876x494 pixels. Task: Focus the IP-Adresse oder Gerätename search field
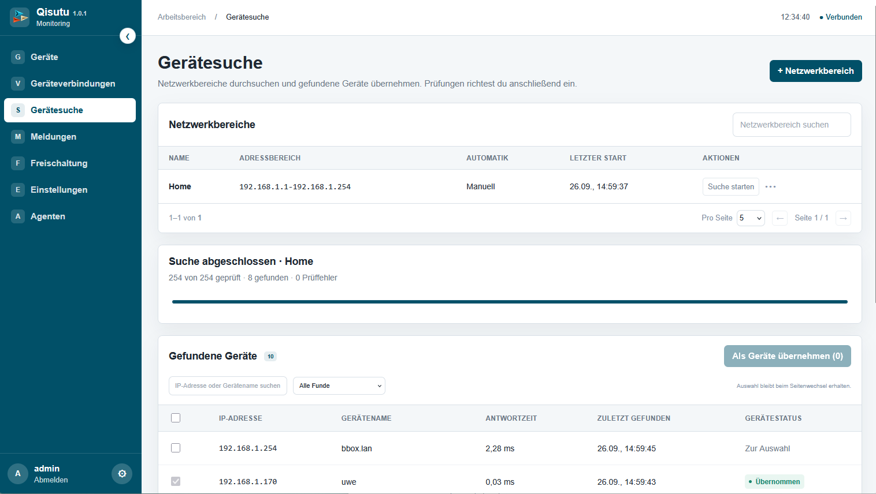tap(228, 386)
